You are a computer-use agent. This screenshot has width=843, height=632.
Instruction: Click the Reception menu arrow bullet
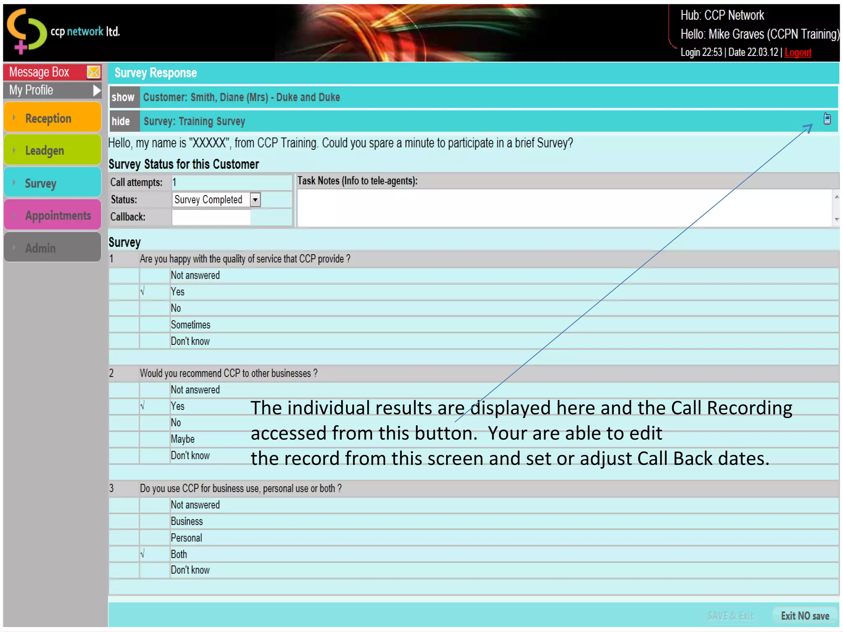14,118
